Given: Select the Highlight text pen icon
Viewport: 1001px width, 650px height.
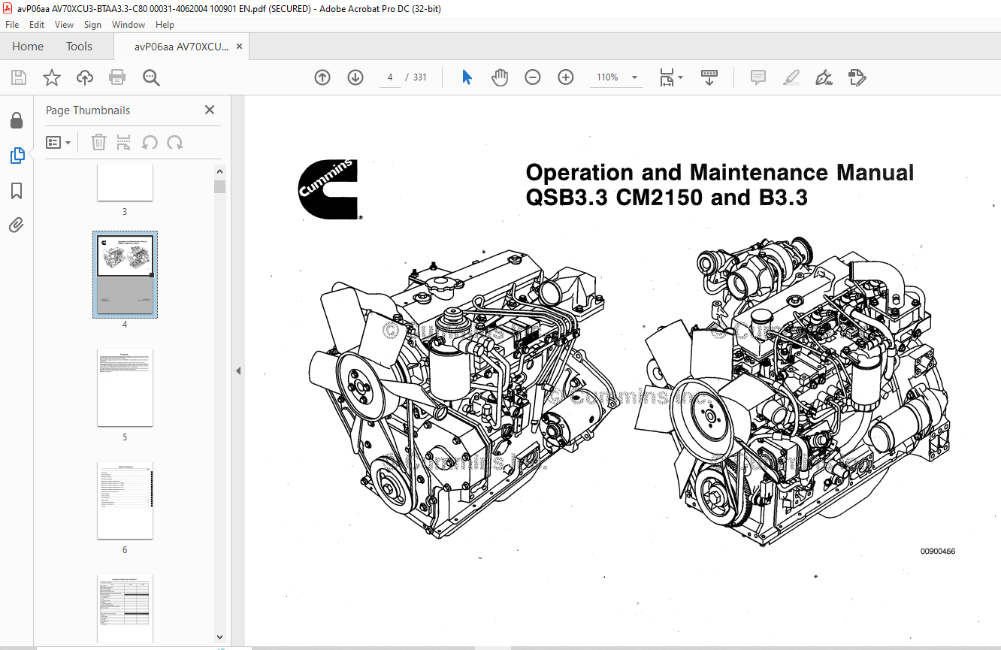Looking at the screenshot, I should 791,77.
